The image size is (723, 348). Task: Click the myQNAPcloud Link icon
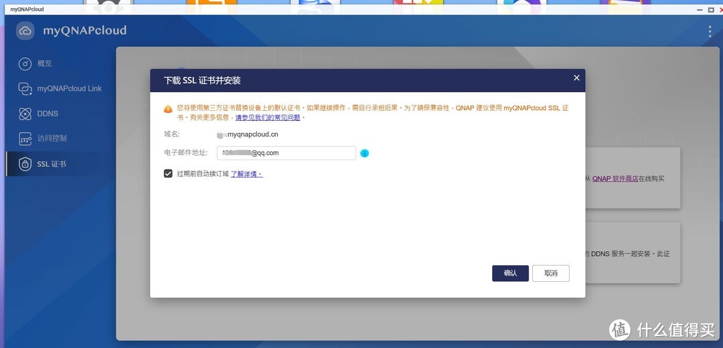(25, 88)
